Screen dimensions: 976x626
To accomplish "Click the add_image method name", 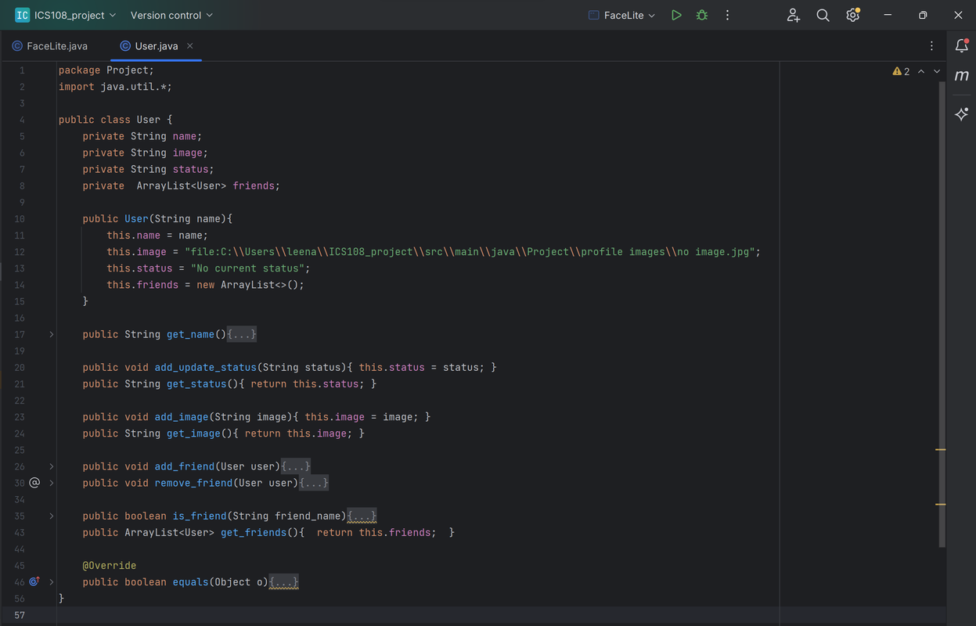I will coord(182,417).
